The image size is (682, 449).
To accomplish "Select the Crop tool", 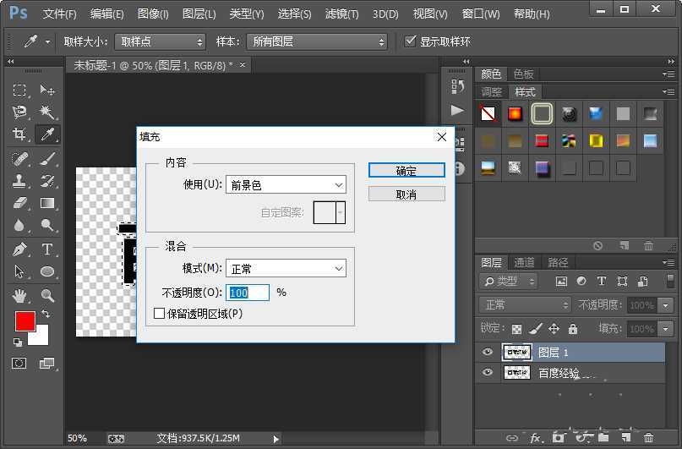I will [x=19, y=134].
